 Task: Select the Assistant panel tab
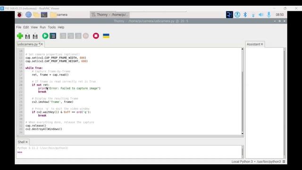coord(253,44)
